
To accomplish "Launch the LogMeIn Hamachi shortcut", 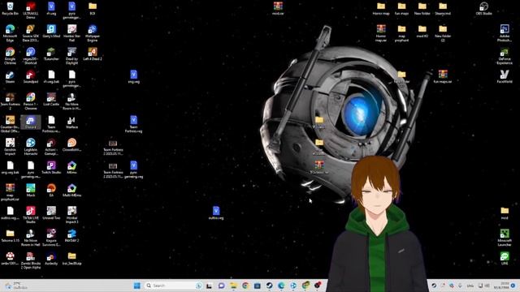I will 31,147.
